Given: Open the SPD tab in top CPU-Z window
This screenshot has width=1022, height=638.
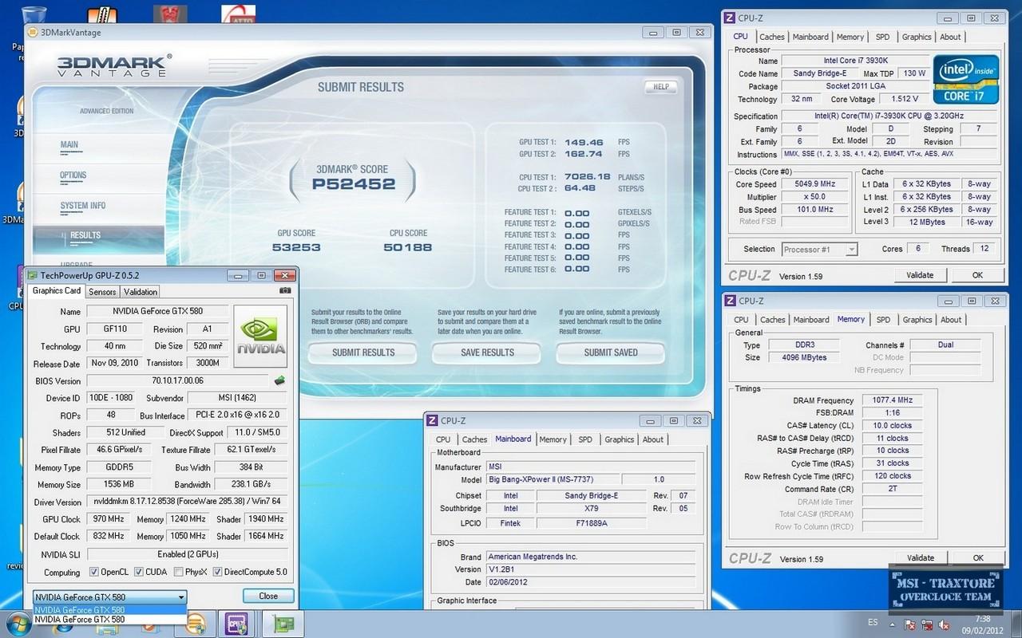Looking at the screenshot, I should [882, 37].
